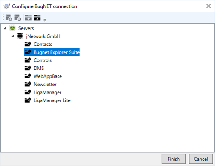Collapse the jNetwork GmbH server node
This screenshot has width=215, height=166.
(x=13, y=36)
